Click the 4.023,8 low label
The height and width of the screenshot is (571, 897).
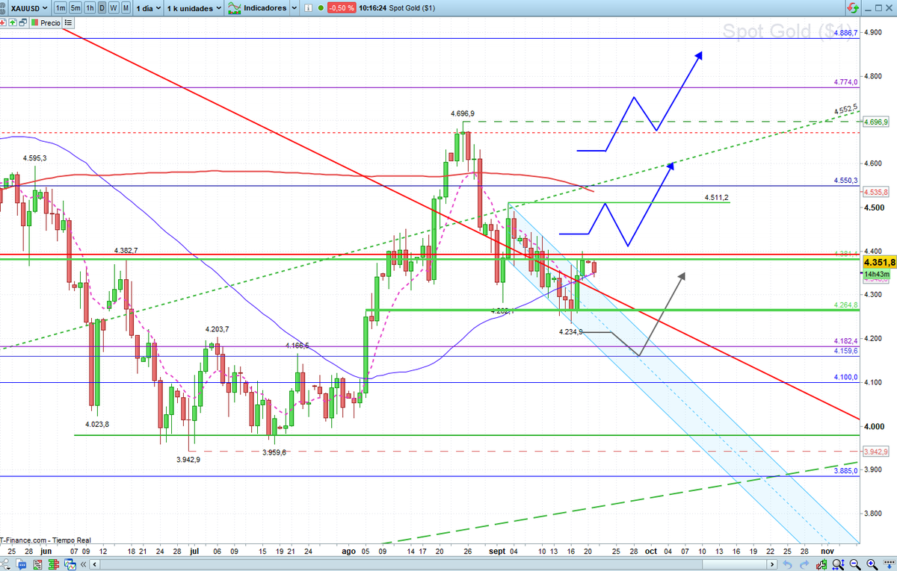(96, 424)
